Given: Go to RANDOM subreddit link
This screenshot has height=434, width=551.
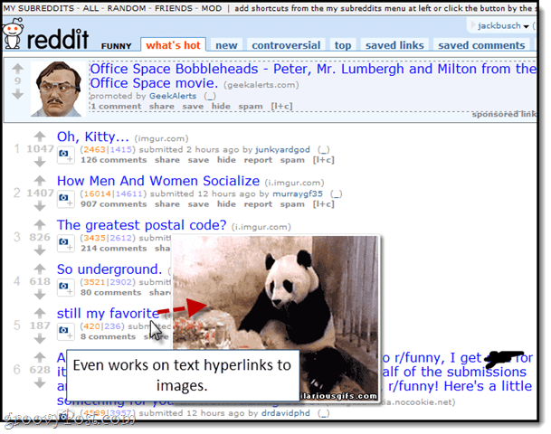Looking at the screenshot, I should pos(127,8).
